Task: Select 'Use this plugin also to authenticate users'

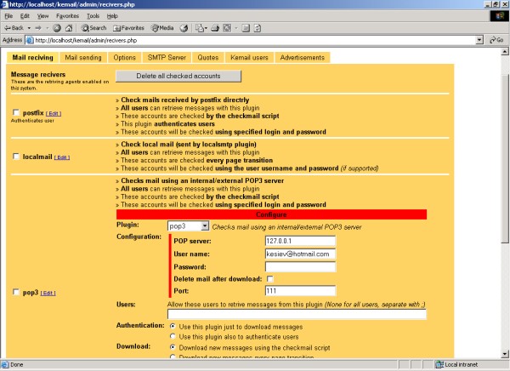Action: pos(173,336)
